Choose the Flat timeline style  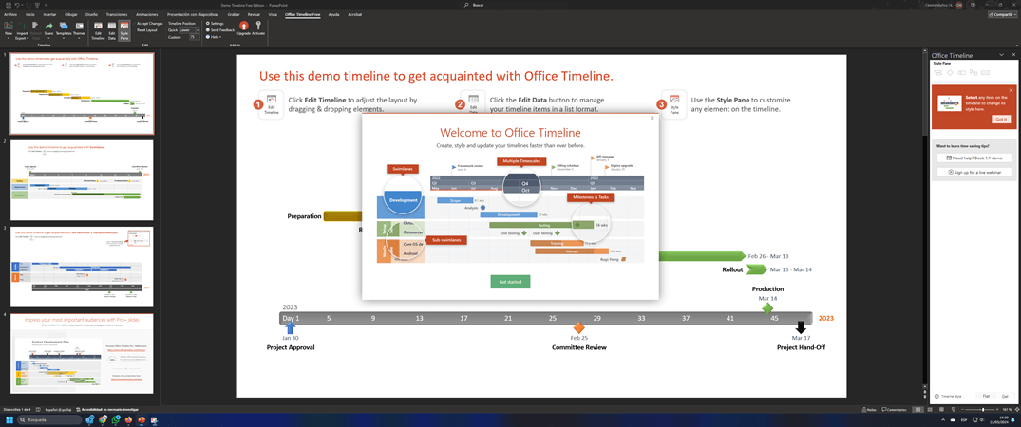[986, 396]
